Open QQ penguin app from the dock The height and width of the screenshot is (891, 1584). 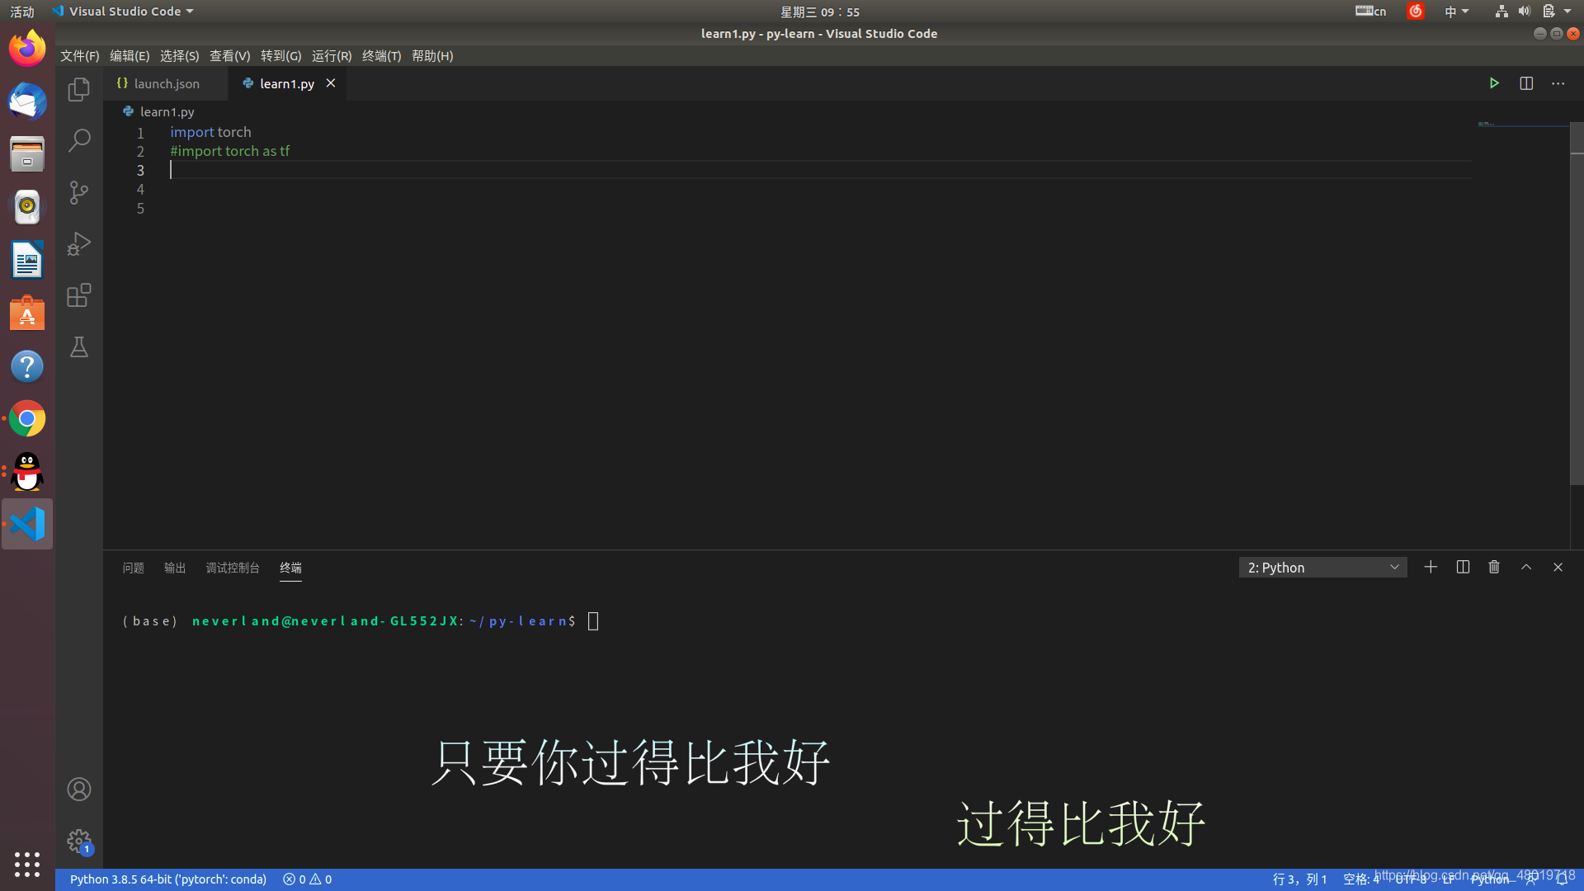click(27, 472)
